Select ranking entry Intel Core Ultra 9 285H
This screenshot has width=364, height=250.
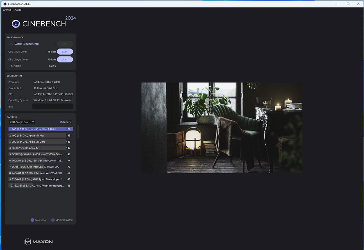tap(41, 129)
